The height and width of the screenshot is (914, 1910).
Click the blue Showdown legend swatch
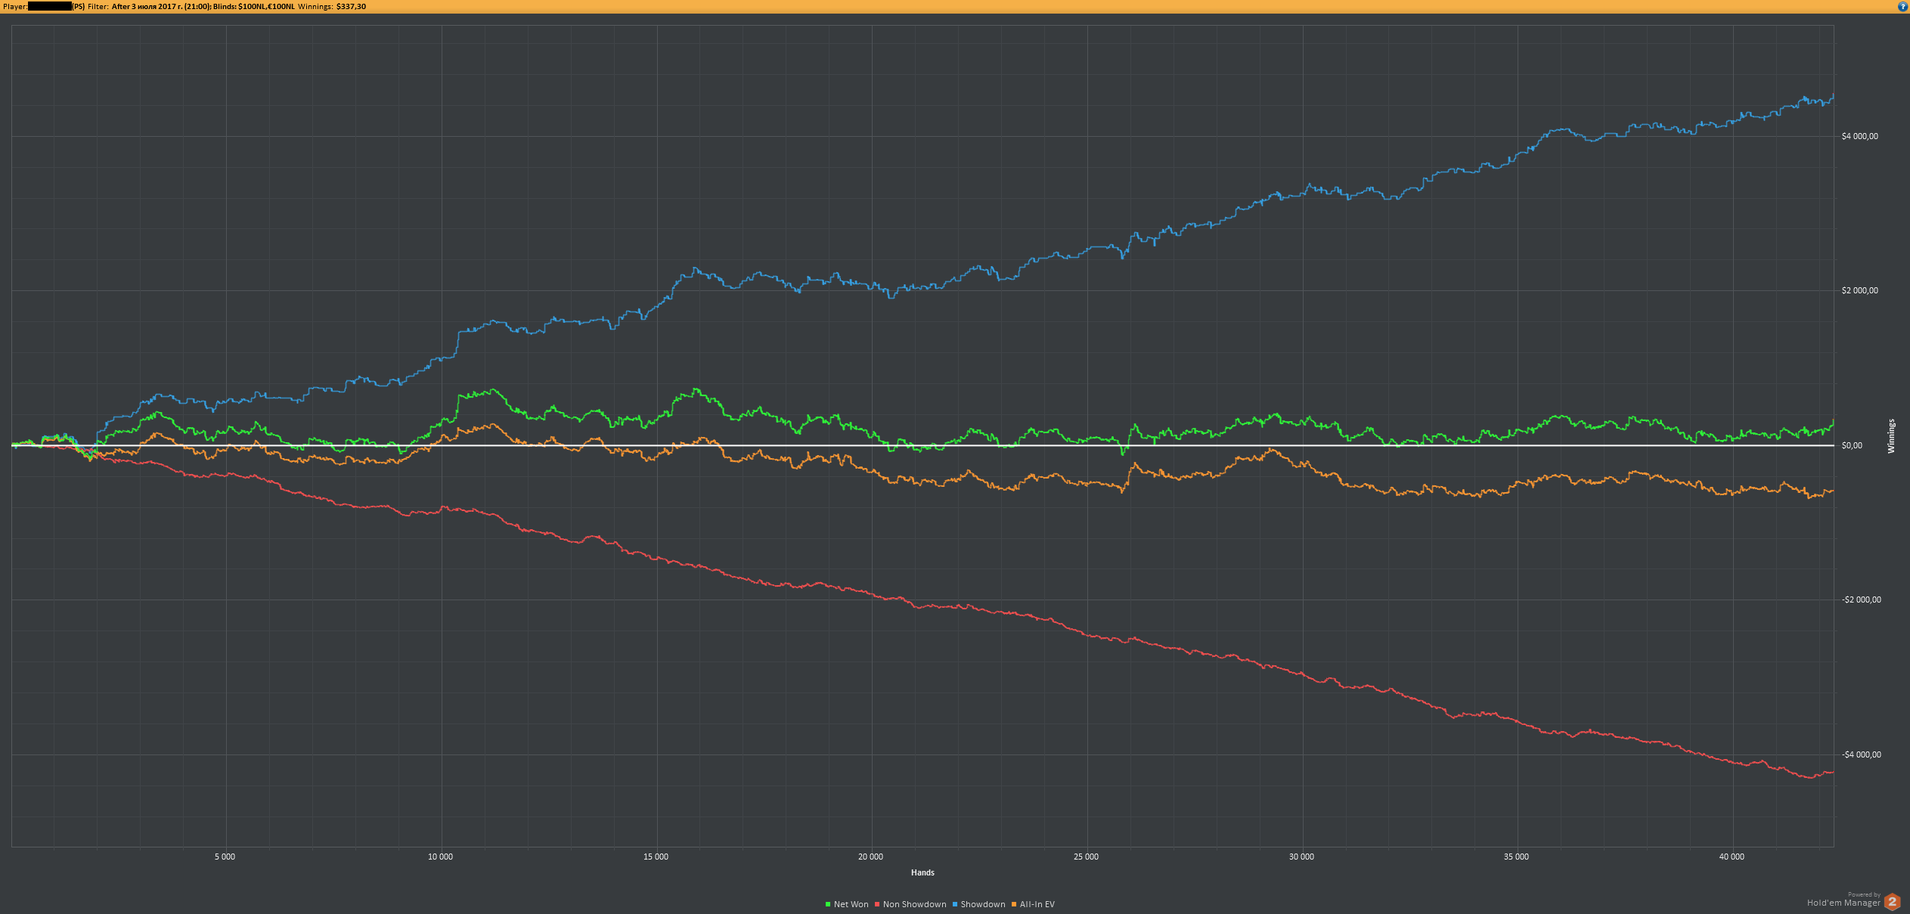(955, 904)
